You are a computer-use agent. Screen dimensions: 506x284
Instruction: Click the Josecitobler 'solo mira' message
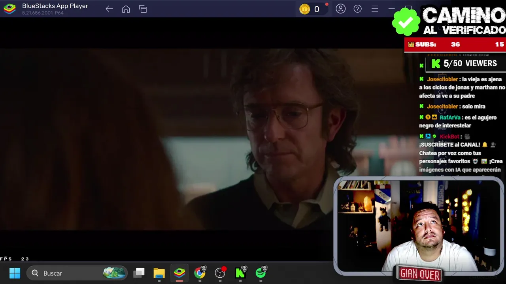tap(452, 106)
